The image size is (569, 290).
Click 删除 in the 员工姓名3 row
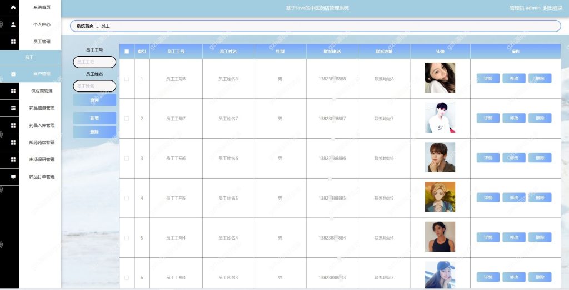(x=540, y=277)
